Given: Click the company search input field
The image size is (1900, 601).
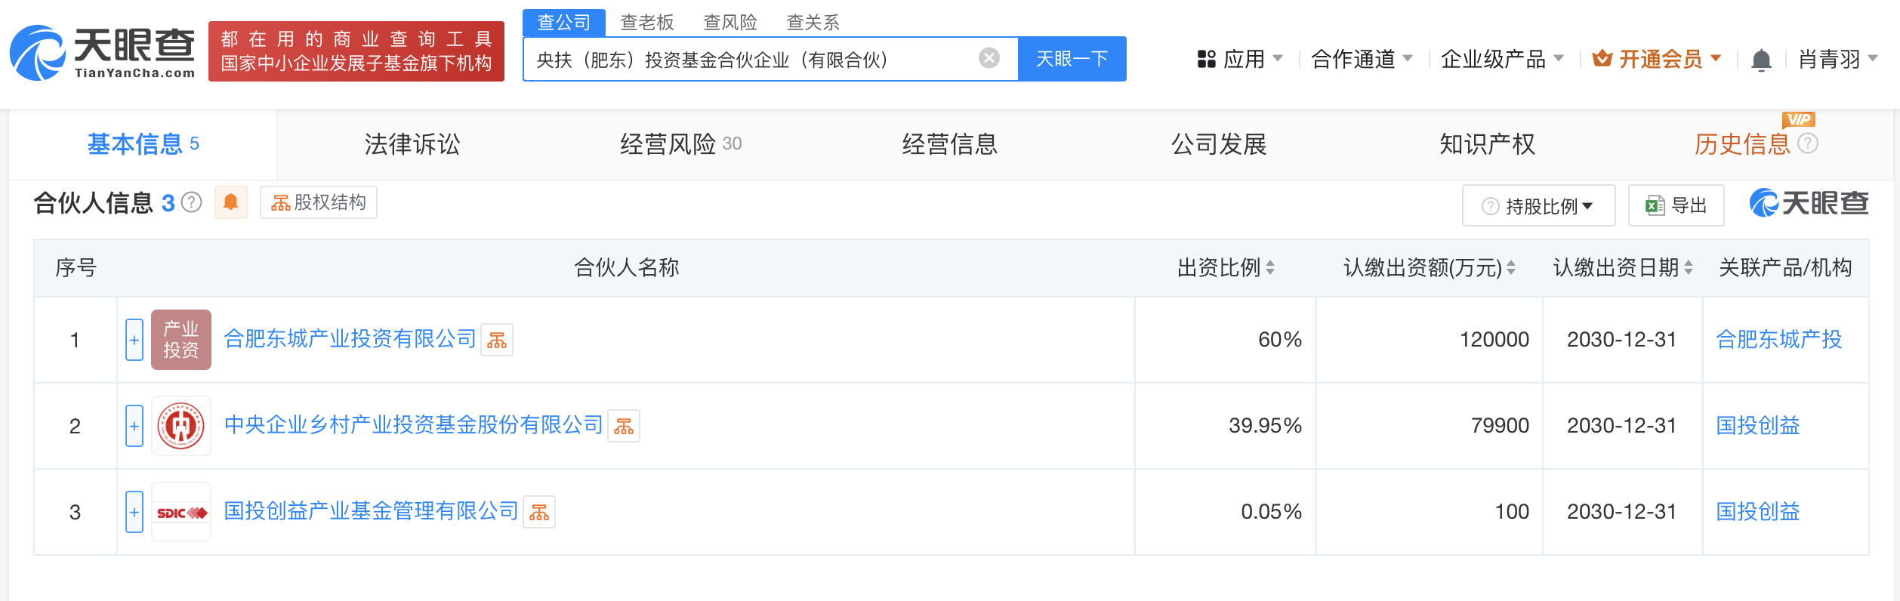Looking at the screenshot, I should pyautogui.click(x=748, y=59).
